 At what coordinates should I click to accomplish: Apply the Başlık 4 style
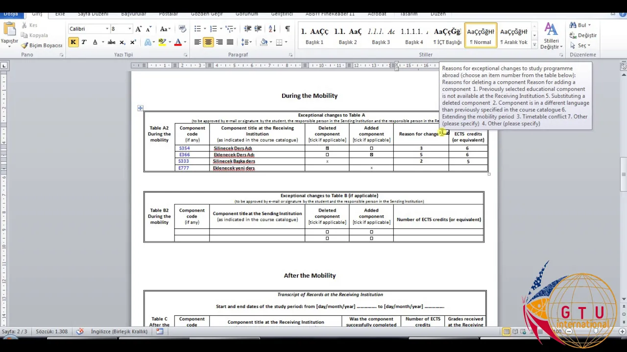(x=414, y=36)
